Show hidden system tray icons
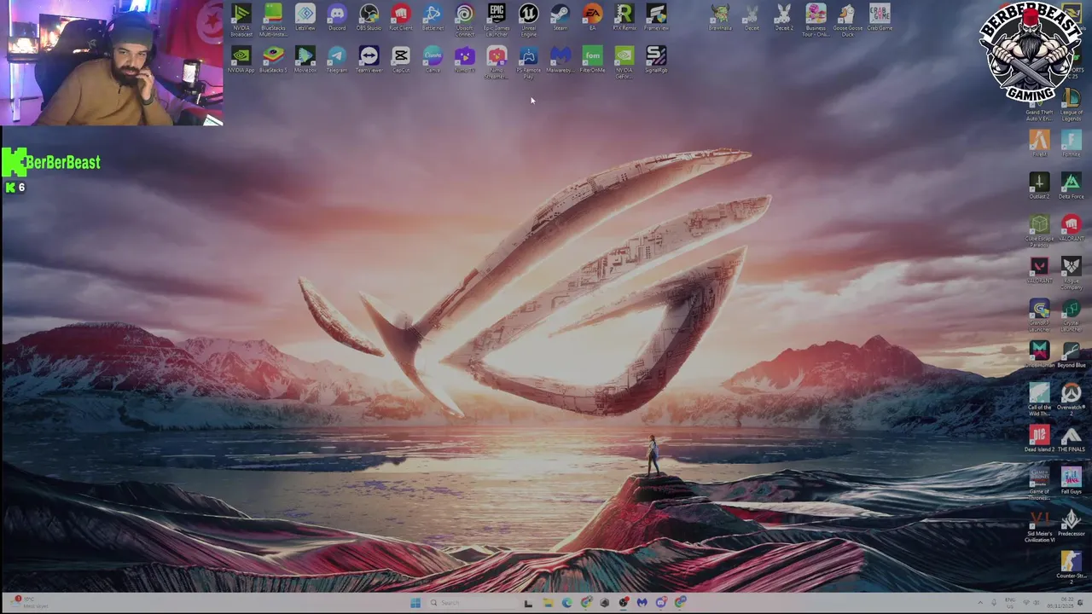 click(x=979, y=603)
